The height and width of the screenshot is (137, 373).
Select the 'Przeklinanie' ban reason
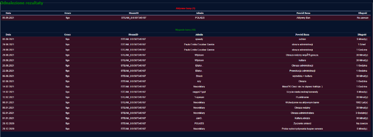point(302,97)
